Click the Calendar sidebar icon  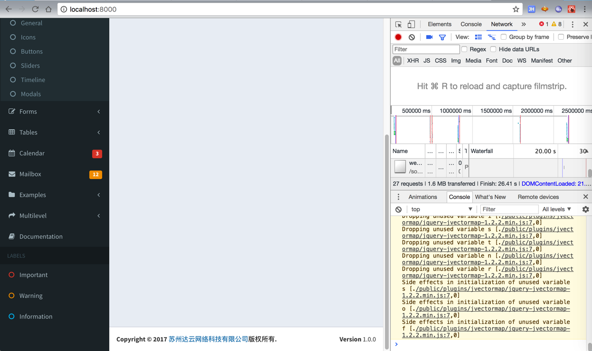point(12,153)
